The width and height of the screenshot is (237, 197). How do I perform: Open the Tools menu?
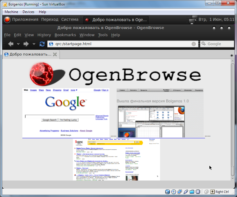tap(103, 35)
